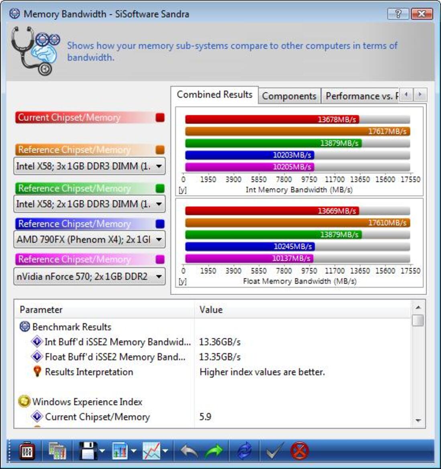This screenshot has height=469, width=441.
Task: Toggle the red Current Chipset/Memory swatch
Action: coord(160,117)
